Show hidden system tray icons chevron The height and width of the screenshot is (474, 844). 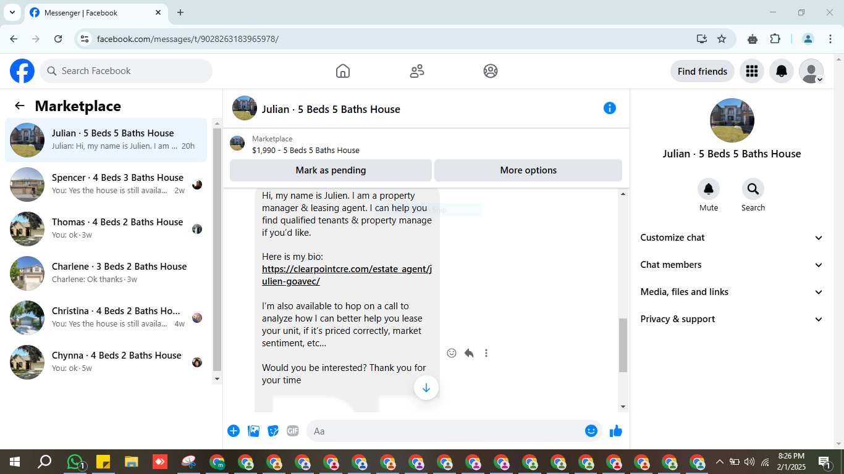tap(719, 462)
